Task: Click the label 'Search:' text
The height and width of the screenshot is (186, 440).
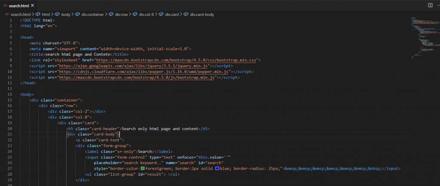Action: [x=146, y=152]
